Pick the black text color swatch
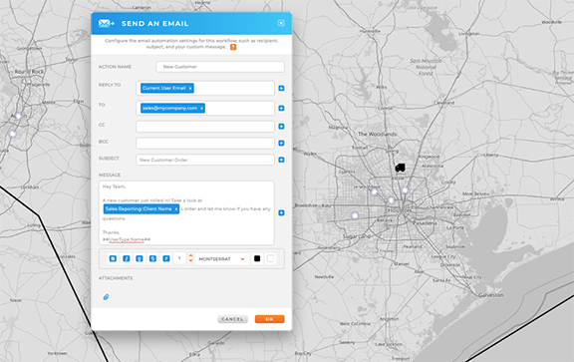This screenshot has width=574, height=362. coord(257,258)
